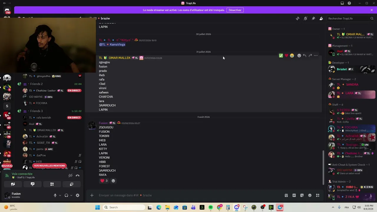Click the message input for braziw

coord(188,195)
